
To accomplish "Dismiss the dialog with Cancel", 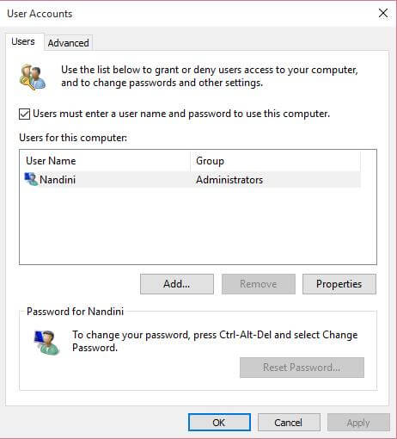I will pyautogui.click(x=289, y=423).
